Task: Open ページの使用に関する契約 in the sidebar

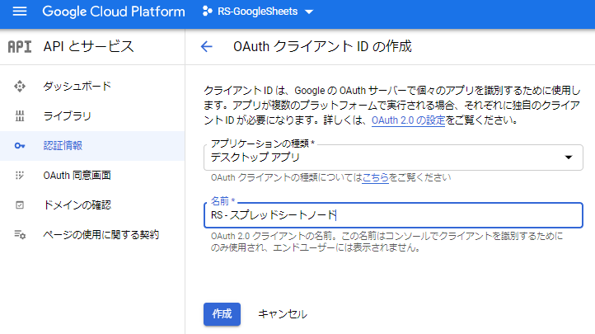Action: click(101, 234)
